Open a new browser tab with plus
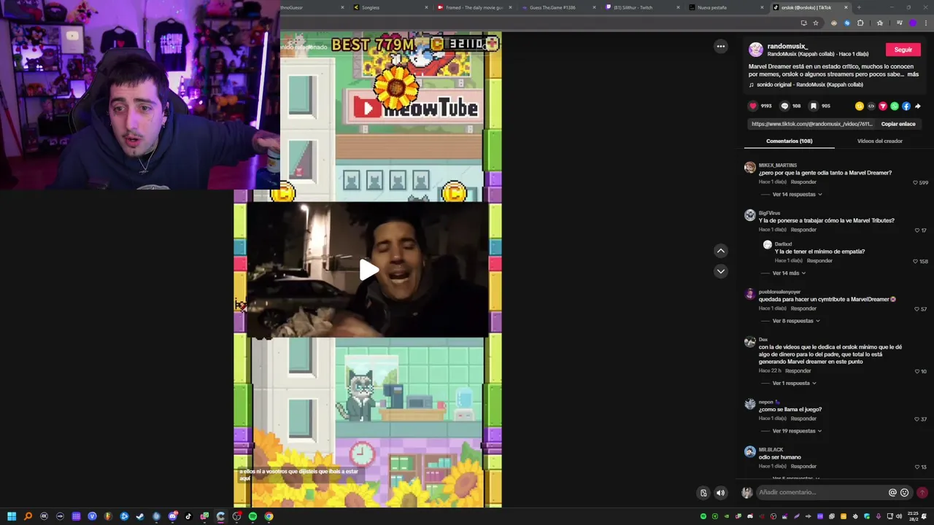 click(859, 7)
